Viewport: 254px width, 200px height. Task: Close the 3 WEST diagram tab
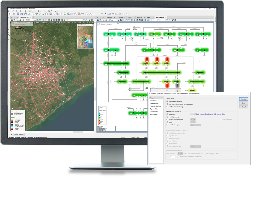coord(134,17)
